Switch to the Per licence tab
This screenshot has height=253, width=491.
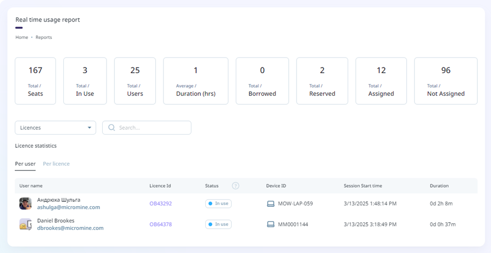point(56,164)
